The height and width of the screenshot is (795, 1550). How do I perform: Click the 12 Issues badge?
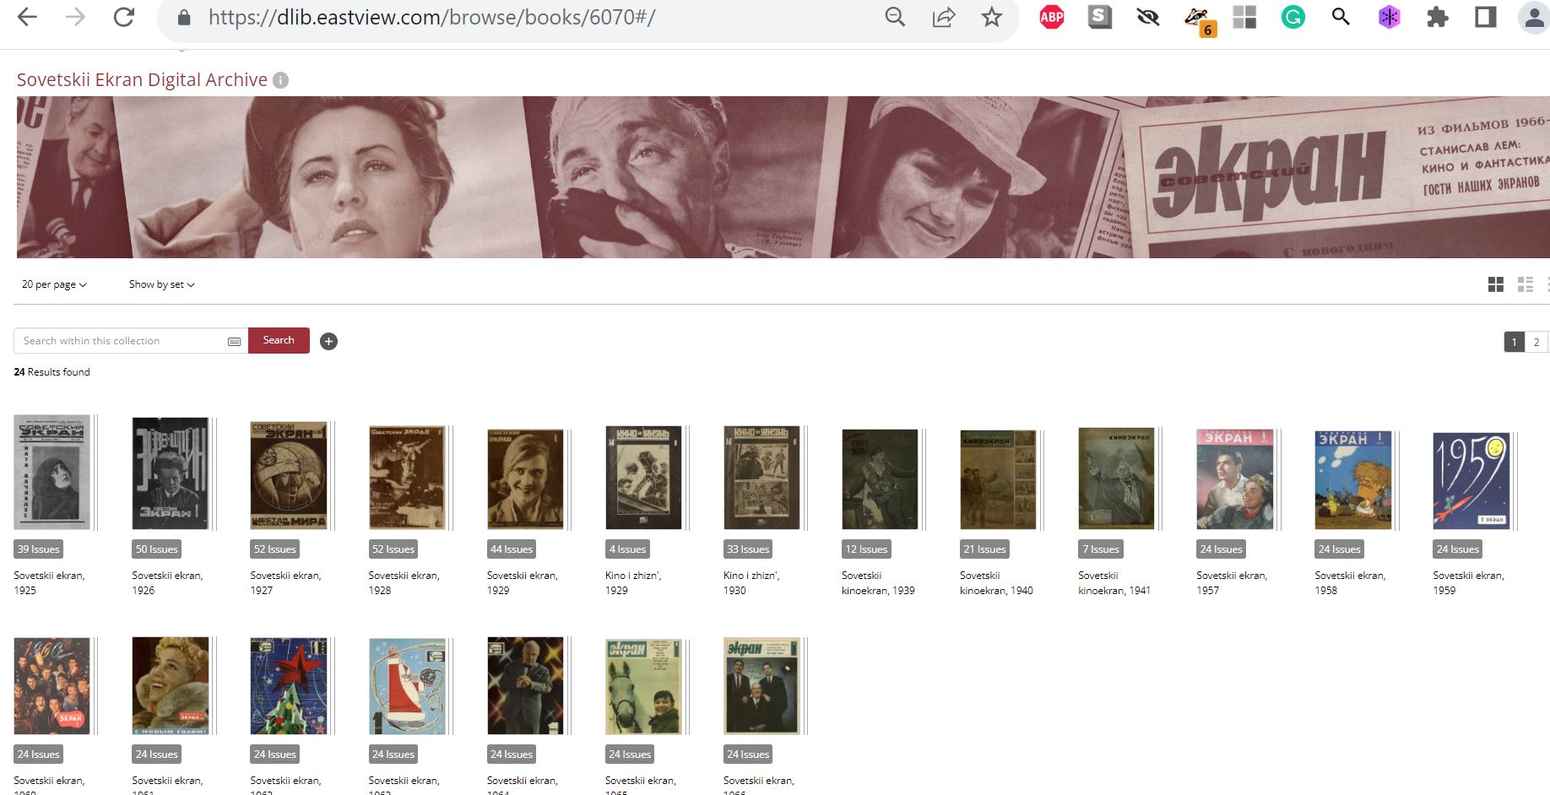866,549
